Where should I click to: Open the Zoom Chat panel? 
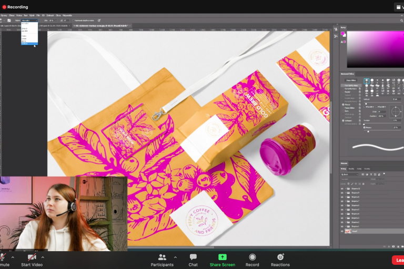(x=193, y=260)
